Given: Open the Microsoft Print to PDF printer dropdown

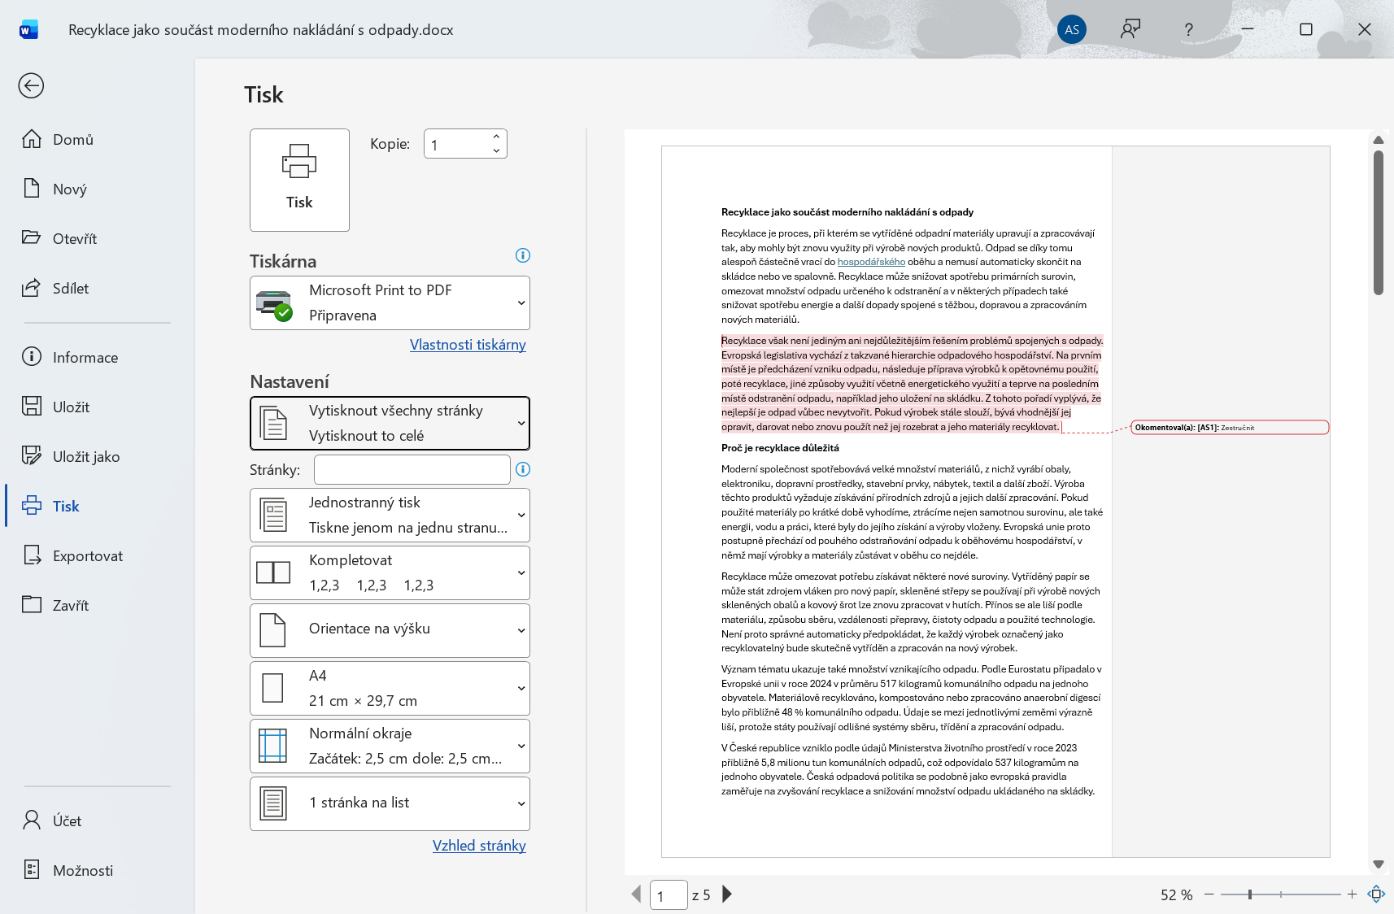Looking at the screenshot, I should pos(390,302).
